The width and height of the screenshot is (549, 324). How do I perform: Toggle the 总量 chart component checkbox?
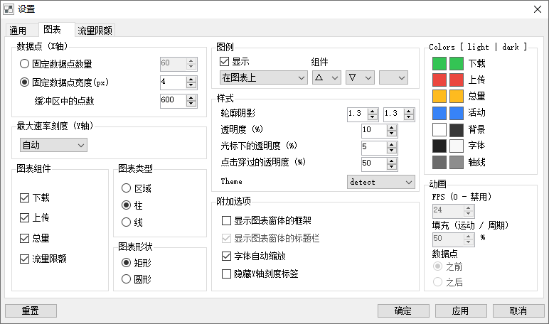[x=24, y=238]
